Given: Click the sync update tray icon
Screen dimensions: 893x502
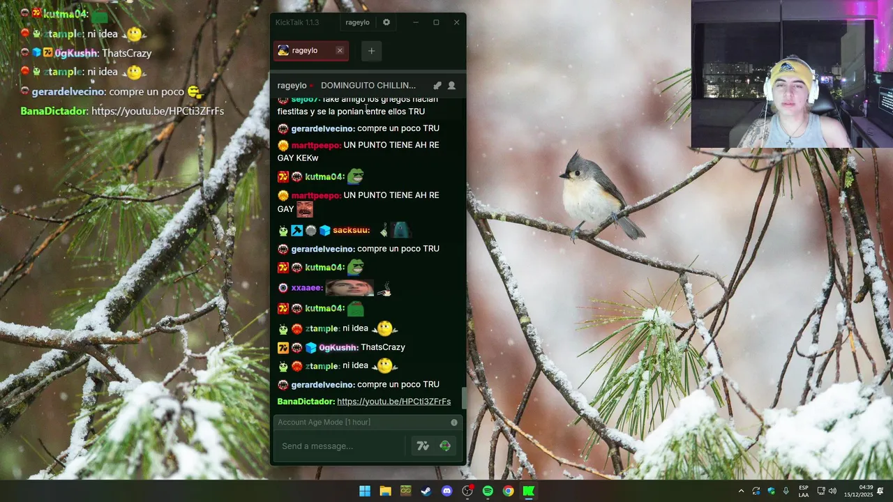Looking at the screenshot, I should pos(756,491).
